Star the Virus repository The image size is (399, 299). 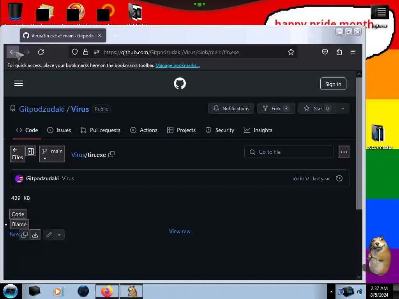318,109
